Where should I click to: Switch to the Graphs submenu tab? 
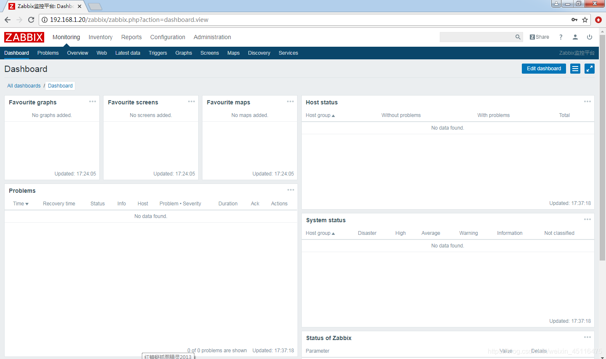click(x=184, y=53)
